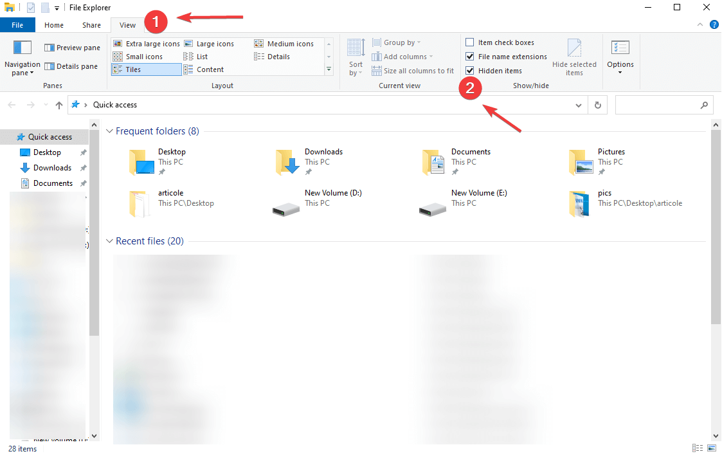722x456 pixels.
Task: Select the Downloads folder tile
Action: click(x=309, y=161)
